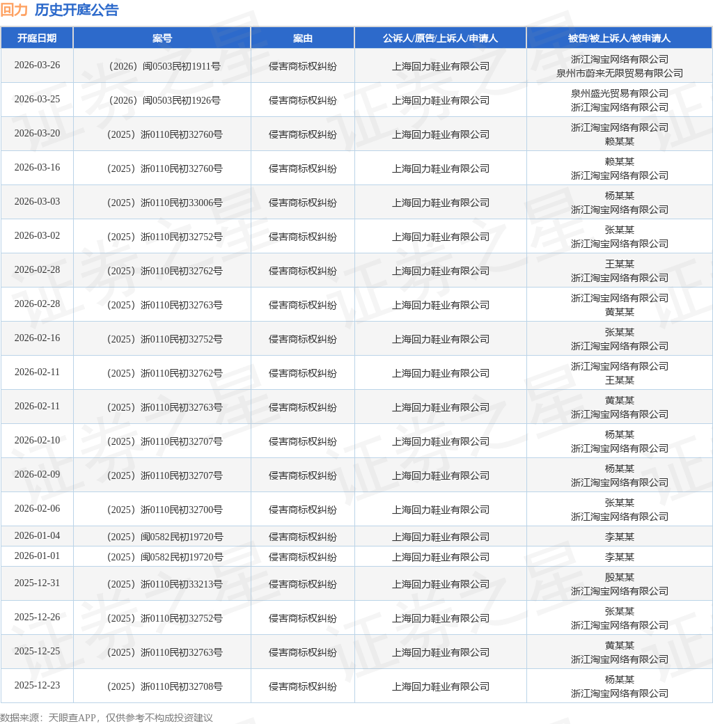
Task: Click 32762号 case number dated 2026-02-28
Action: click(x=164, y=271)
